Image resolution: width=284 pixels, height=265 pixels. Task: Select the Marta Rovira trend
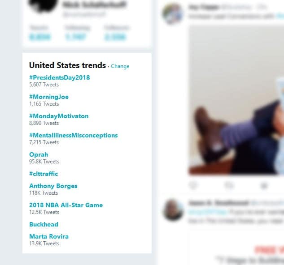tap(49, 236)
